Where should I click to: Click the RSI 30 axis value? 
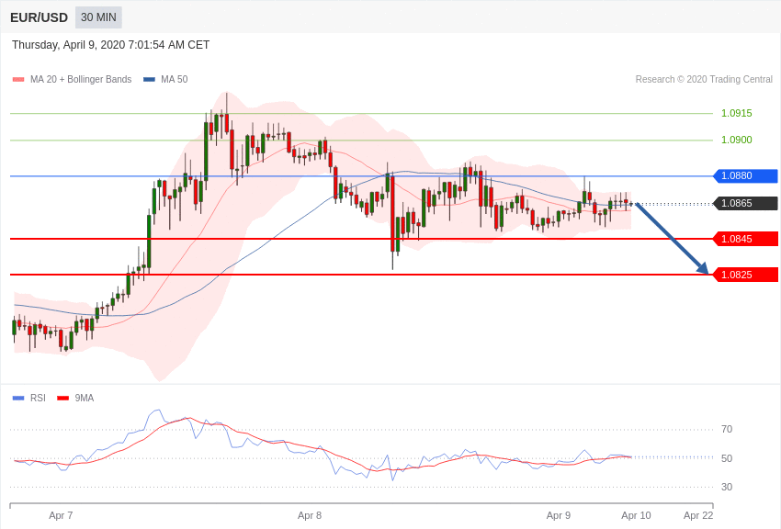pos(727,487)
